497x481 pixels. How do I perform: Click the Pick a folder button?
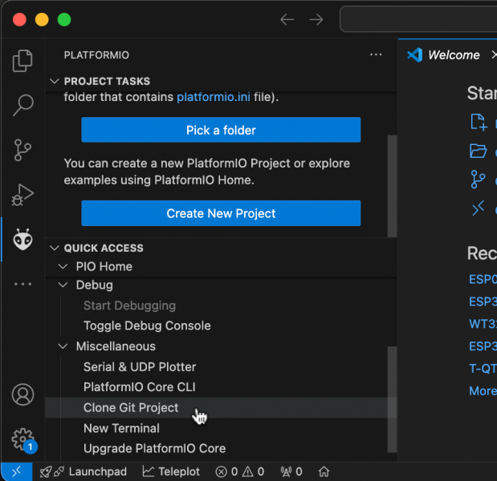click(221, 130)
